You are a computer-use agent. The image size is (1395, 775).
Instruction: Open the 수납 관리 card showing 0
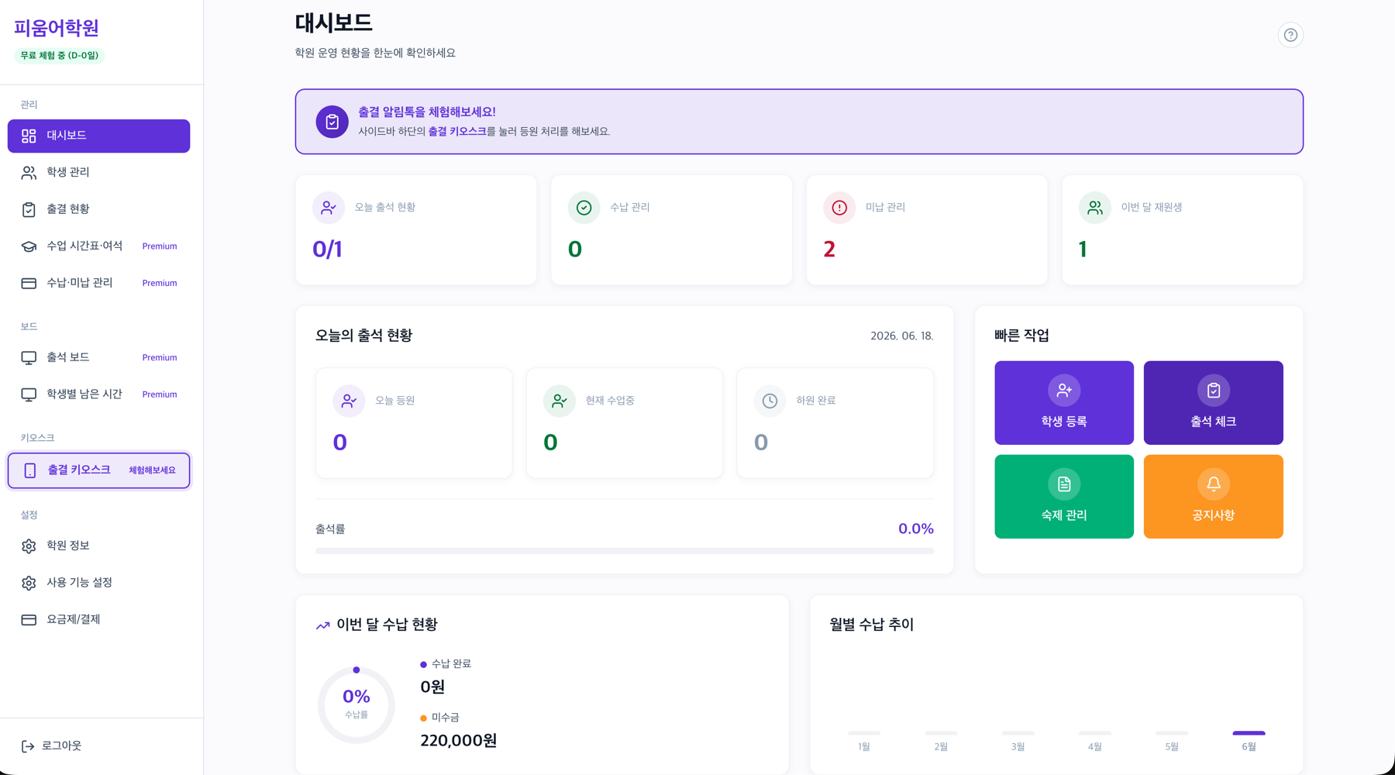(672, 230)
